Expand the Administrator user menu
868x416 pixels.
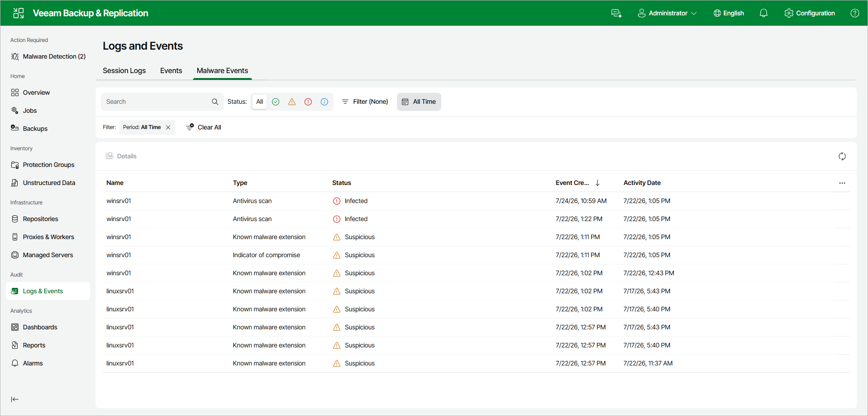(667, 13)
